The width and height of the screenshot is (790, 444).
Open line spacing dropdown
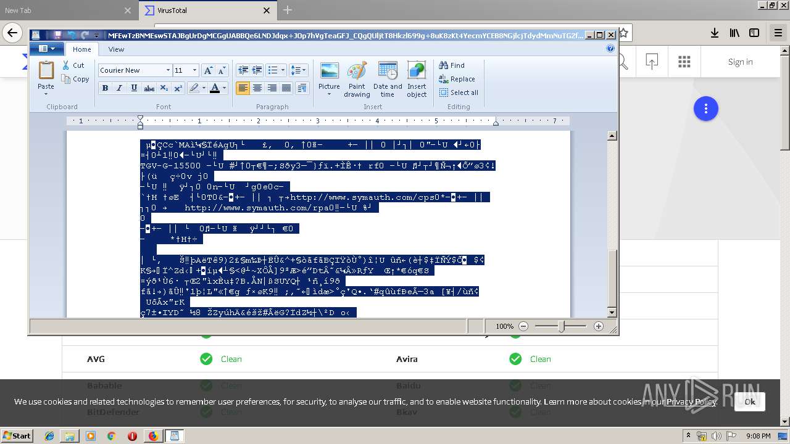pyautogui.click(x=299, y=70)
